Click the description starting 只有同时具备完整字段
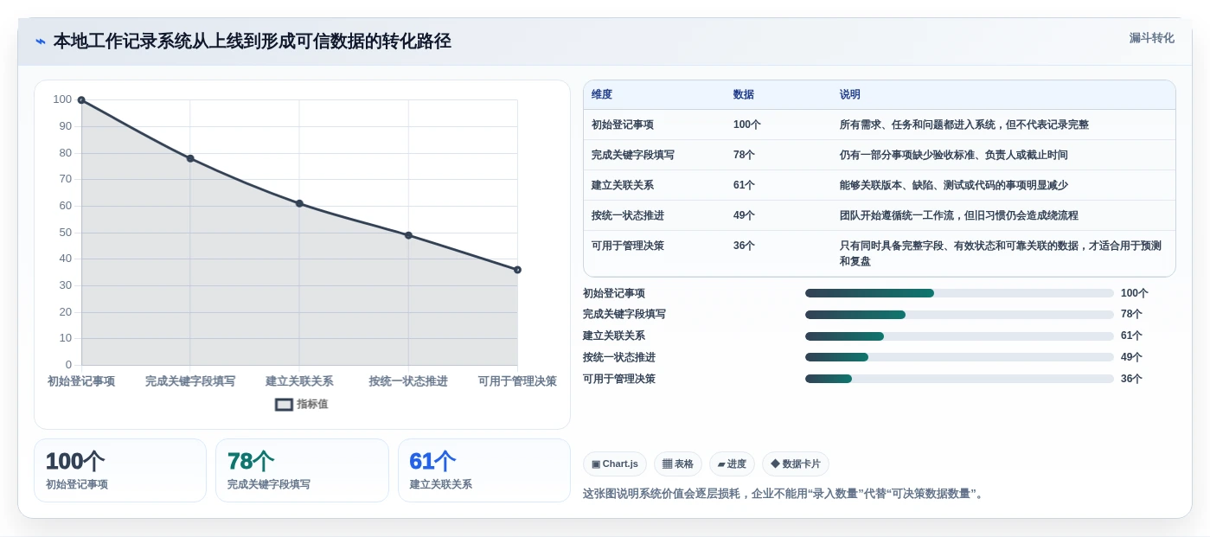 tap(1001, 253)
